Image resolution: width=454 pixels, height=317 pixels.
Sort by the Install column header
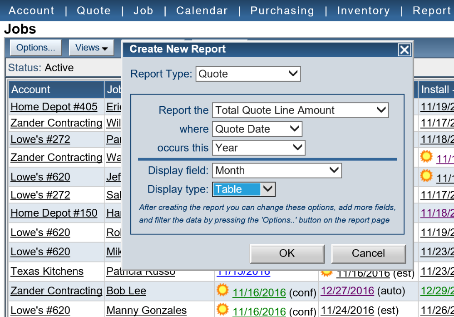click(436, 89)
